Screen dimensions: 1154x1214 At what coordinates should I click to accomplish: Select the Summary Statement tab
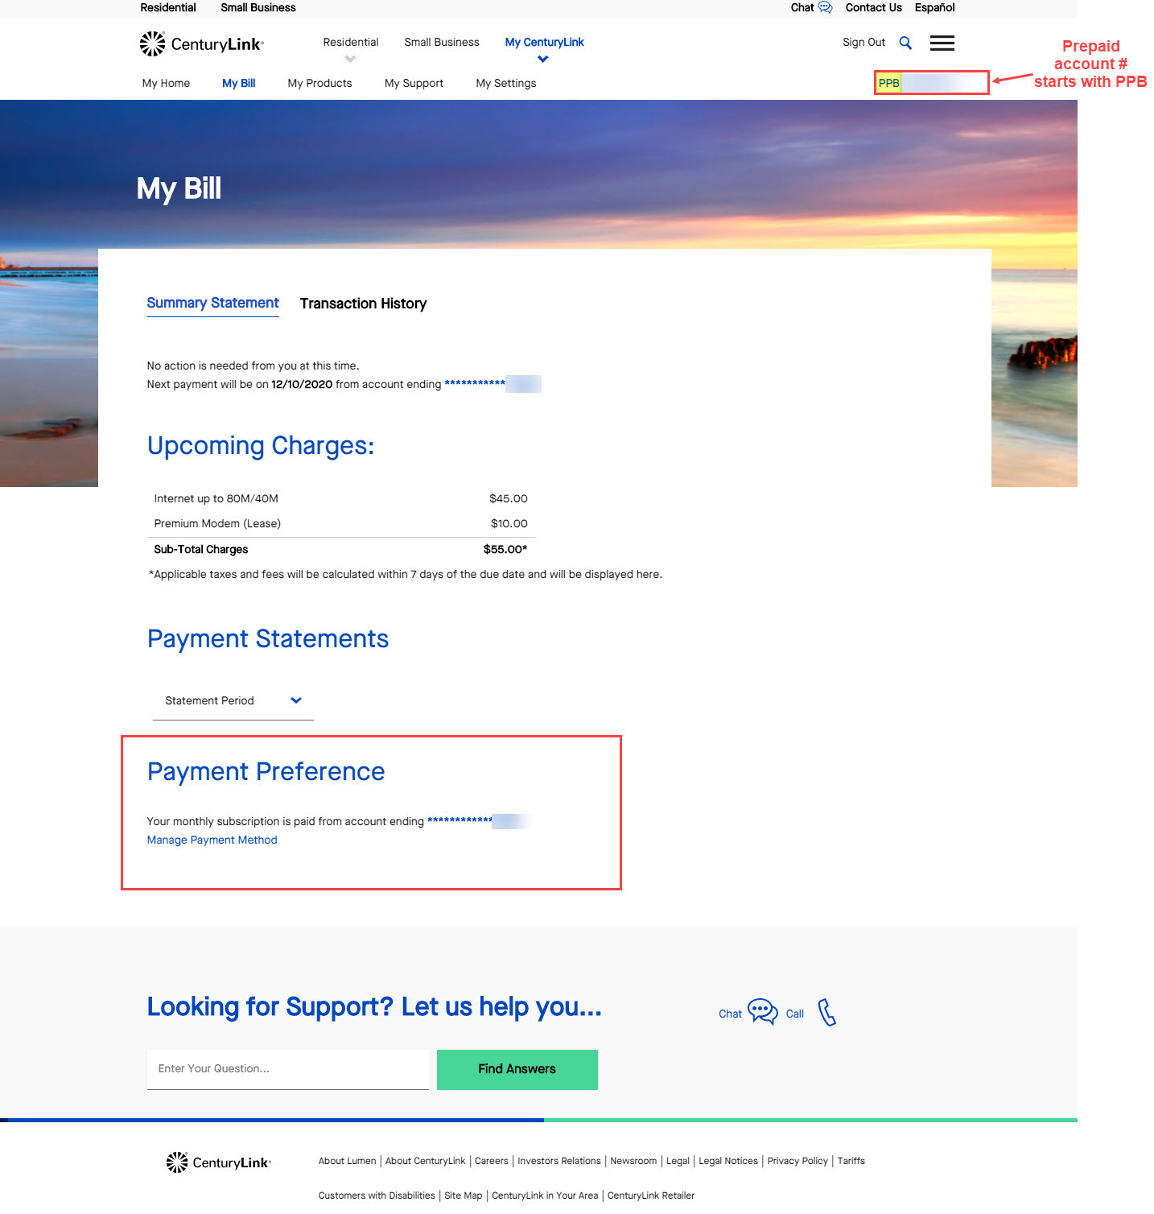[x=212, y=303]
